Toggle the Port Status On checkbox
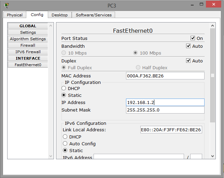Image resolution: width=224 pixels, height=178 pixels. (193, 38)
